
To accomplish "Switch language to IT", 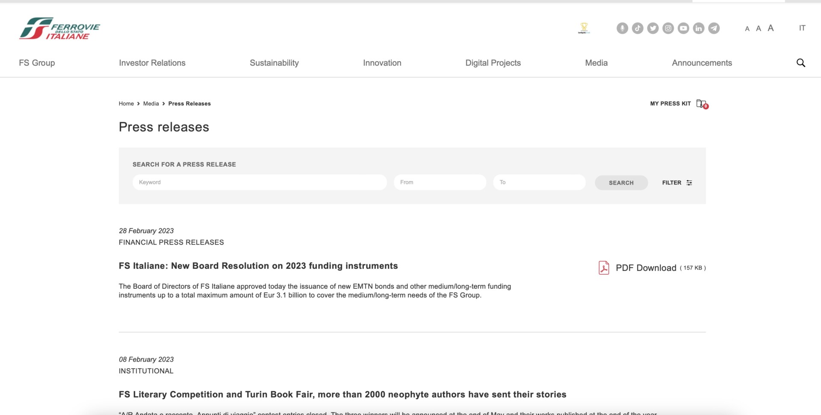I will tap(802, 28).
